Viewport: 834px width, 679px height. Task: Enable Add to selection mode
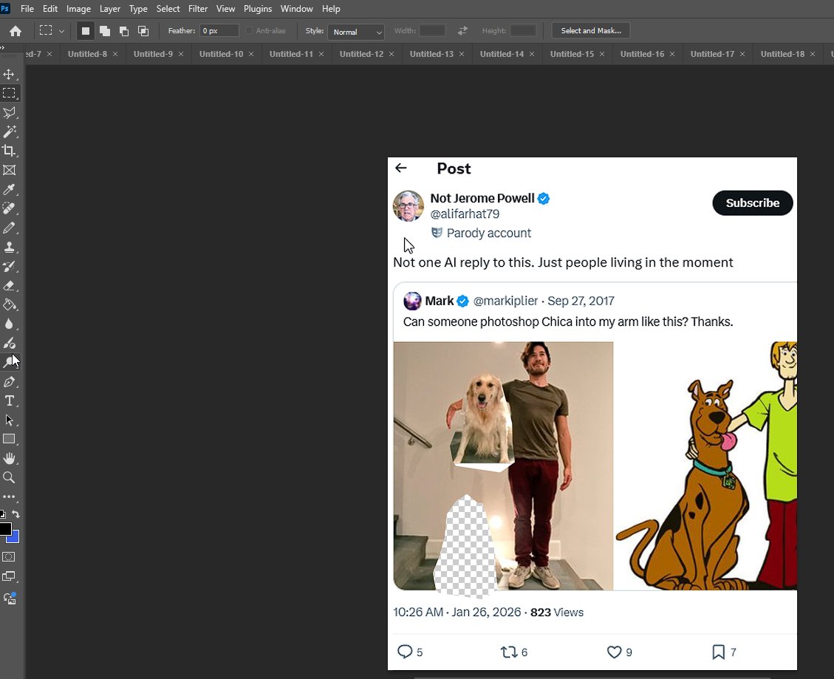pos(105,31)
